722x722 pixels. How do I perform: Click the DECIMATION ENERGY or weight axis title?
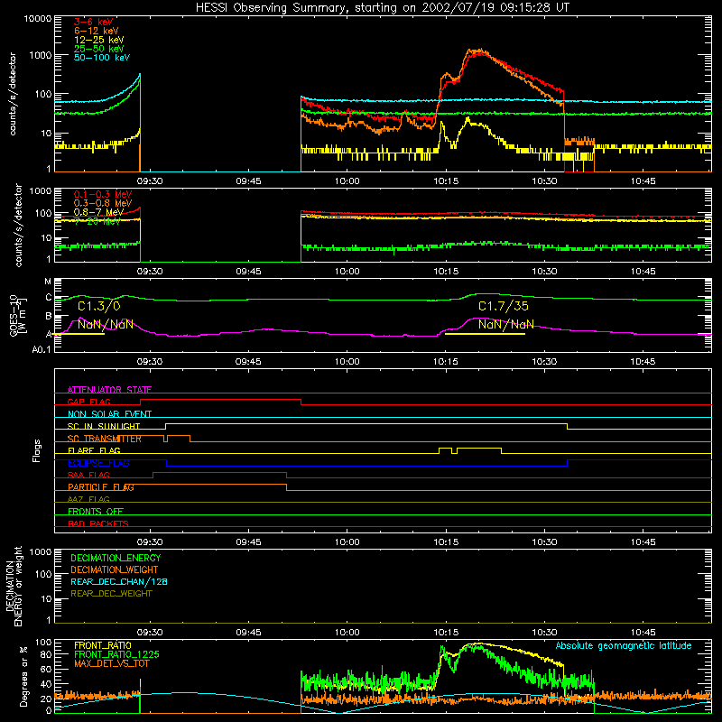(x=14, y=586)
